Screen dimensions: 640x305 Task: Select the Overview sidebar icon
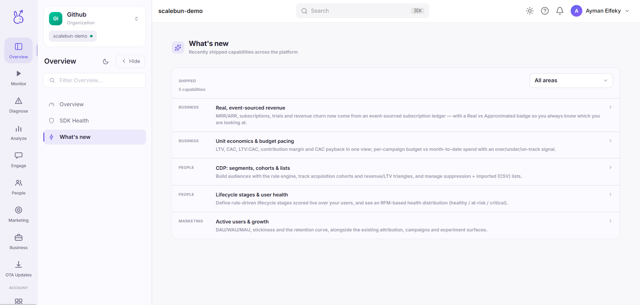click(19, 47)
